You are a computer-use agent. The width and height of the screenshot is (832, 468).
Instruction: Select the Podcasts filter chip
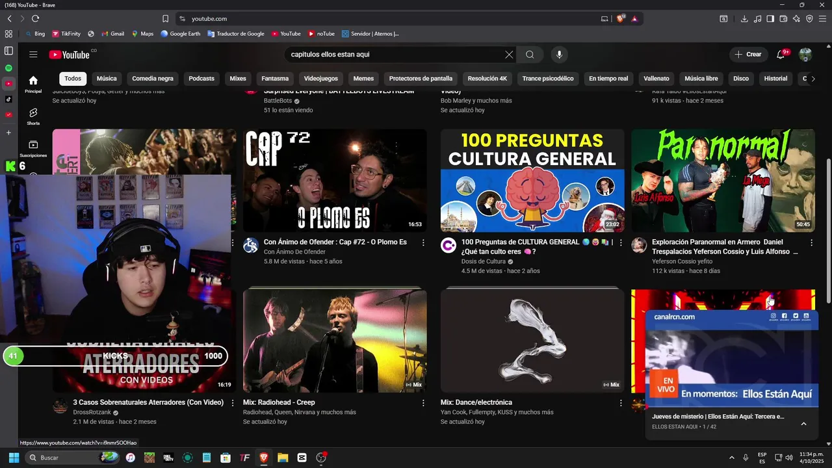tap(201, 79)
